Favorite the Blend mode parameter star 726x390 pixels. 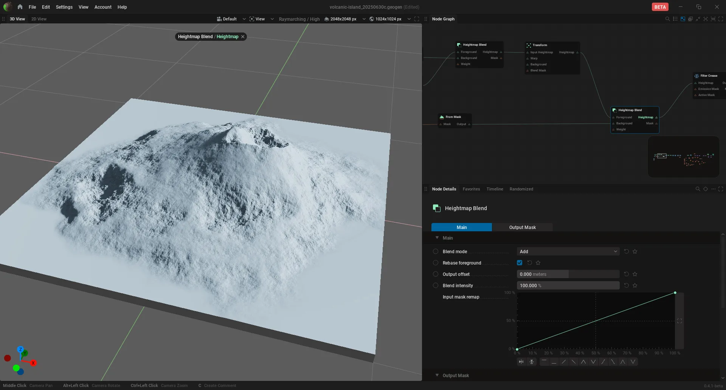point(635,252)
